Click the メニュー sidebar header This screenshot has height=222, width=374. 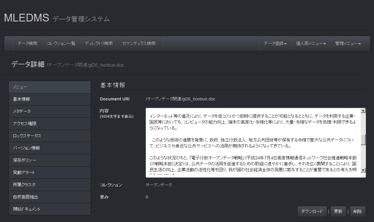(50, 87)
